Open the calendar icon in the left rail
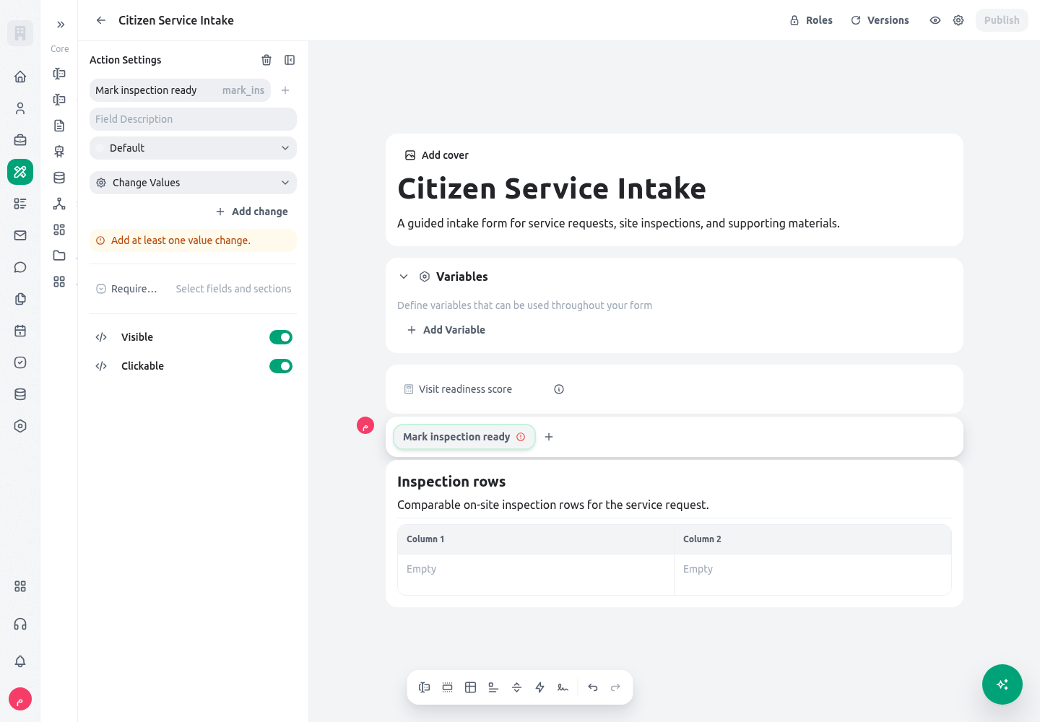Screen dimensions: 1040x722 point(20,331)
